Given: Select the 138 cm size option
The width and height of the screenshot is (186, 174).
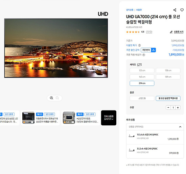Looking at the screenshot, I should (168, 71).
